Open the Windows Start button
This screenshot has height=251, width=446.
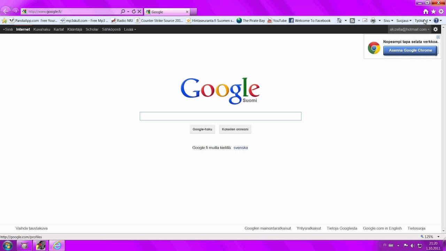coord(7,245)
